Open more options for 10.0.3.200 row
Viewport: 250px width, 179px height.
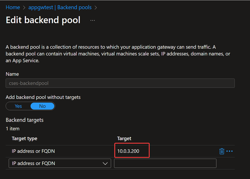pyautogui.click(x=229, y=151)
